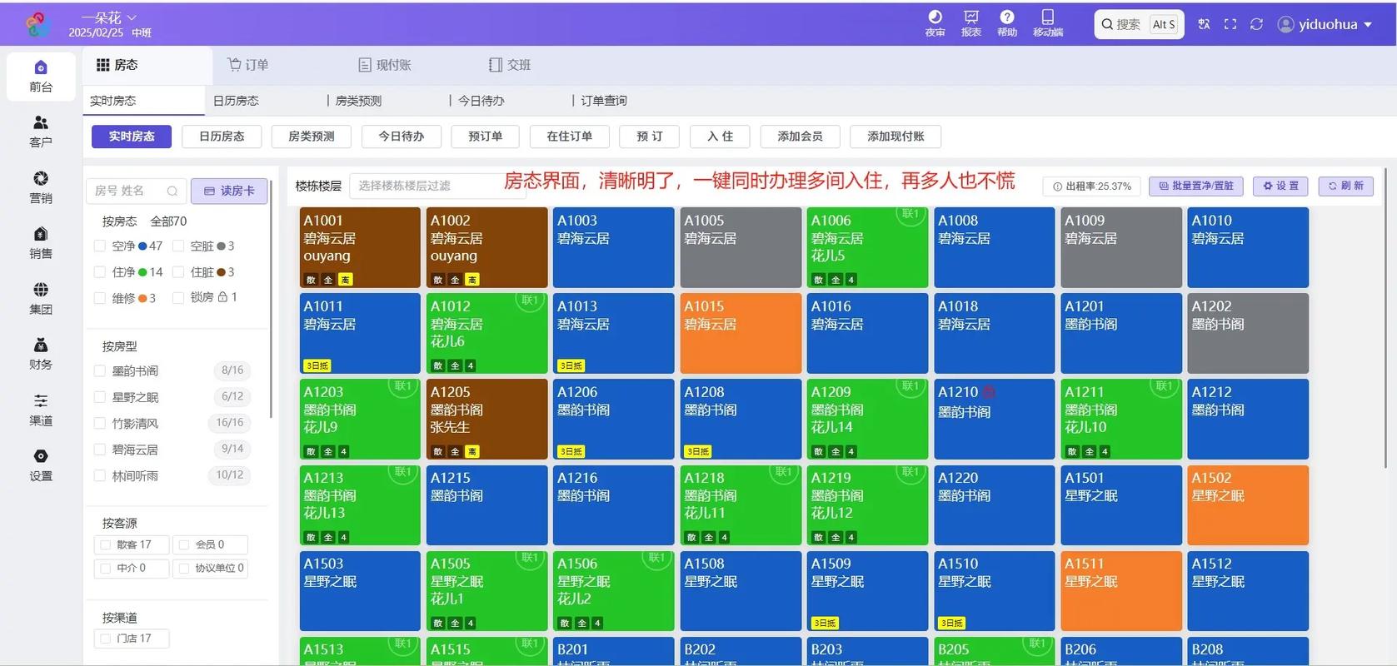Screen dimensions: 1397x666
Task: Click the 3日抵 tag on room A1011
Action: point(317,365)
